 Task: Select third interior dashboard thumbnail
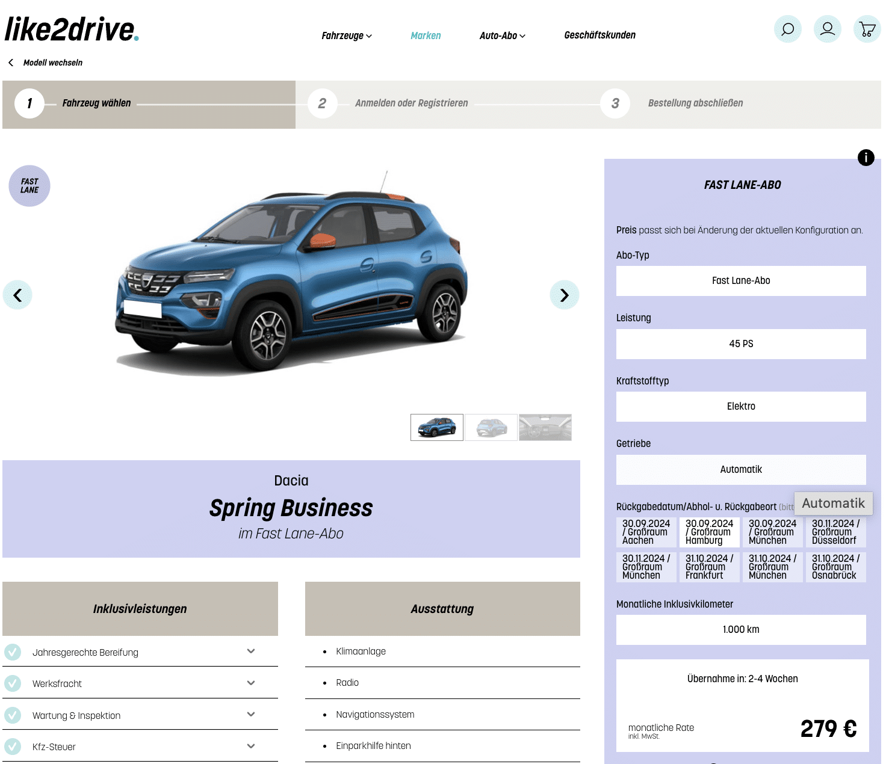click(x=545, y=427)
